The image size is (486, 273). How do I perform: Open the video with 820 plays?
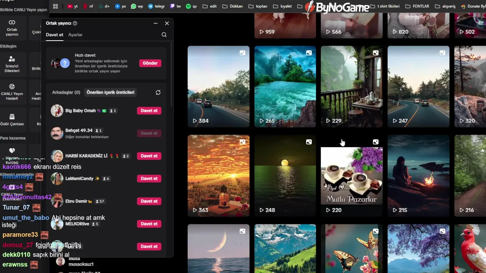point(418,25)
